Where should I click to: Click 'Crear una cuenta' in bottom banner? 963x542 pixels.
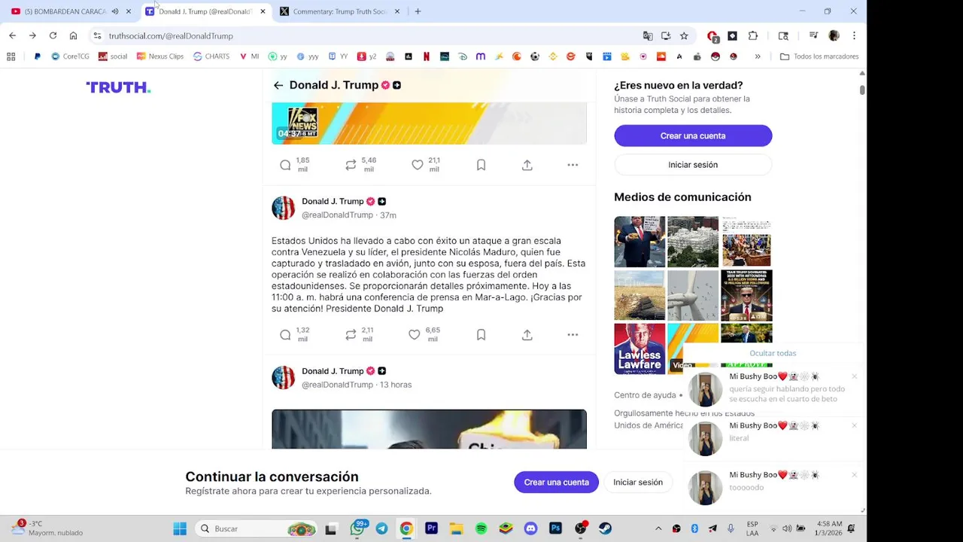click(556, 483)
